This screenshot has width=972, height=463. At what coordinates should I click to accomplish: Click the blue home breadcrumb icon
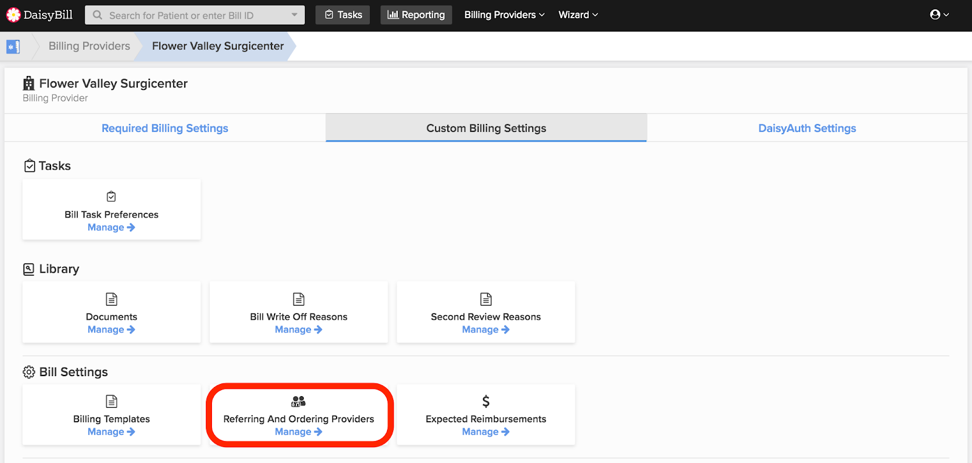tap(13, 46)
